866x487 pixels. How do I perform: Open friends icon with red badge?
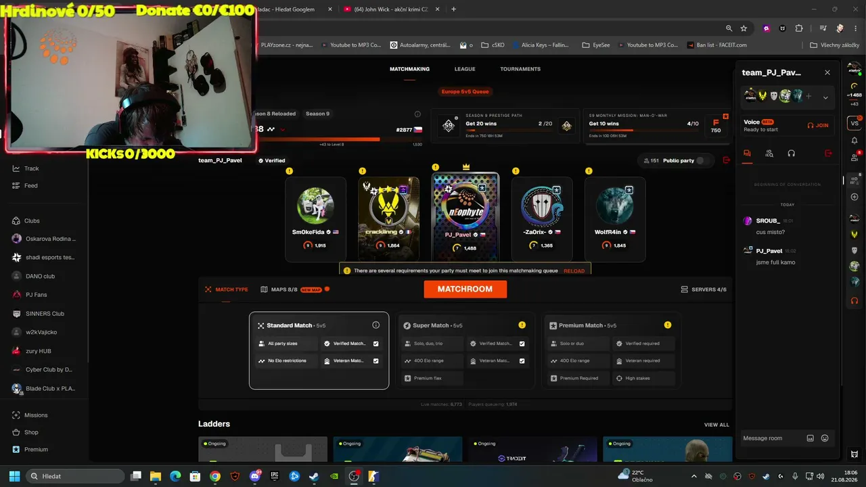(854, 157)
